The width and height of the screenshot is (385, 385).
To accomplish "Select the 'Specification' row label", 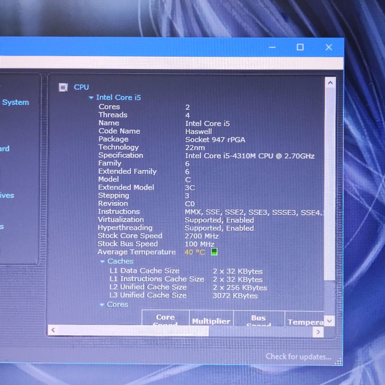I will tap(121, 155).
